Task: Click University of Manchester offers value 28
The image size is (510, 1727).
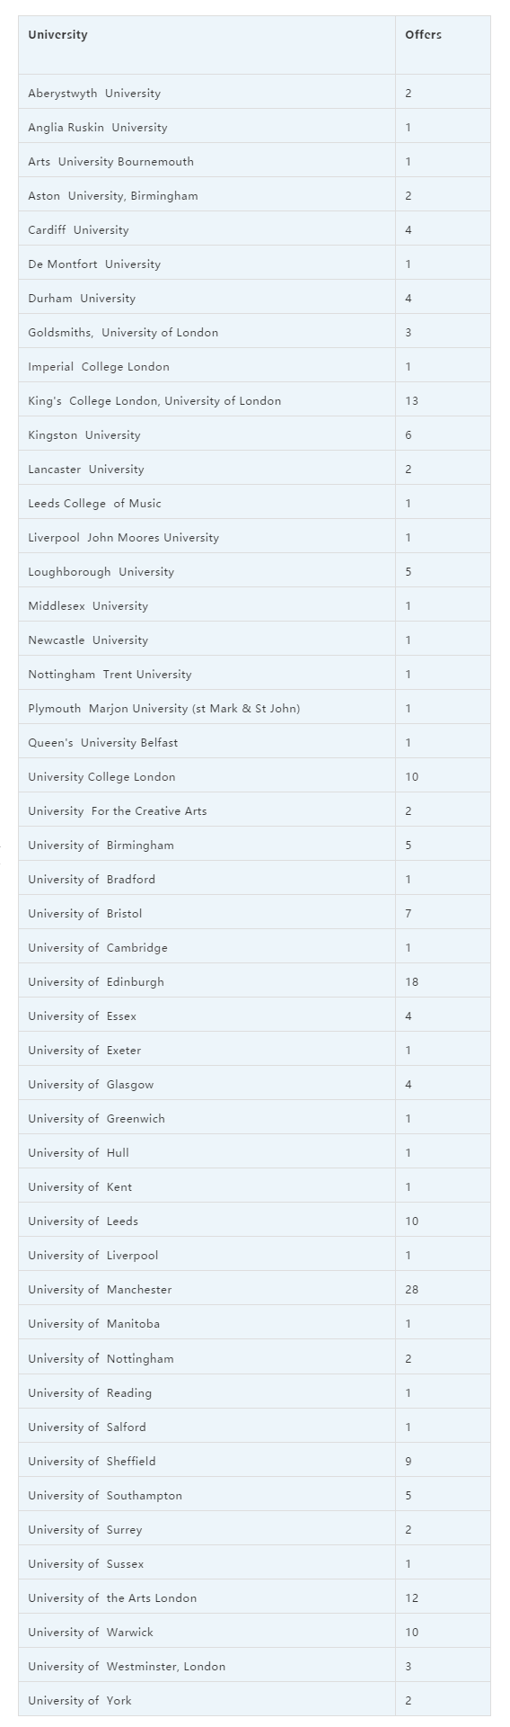Action: tap(412, 1290)
